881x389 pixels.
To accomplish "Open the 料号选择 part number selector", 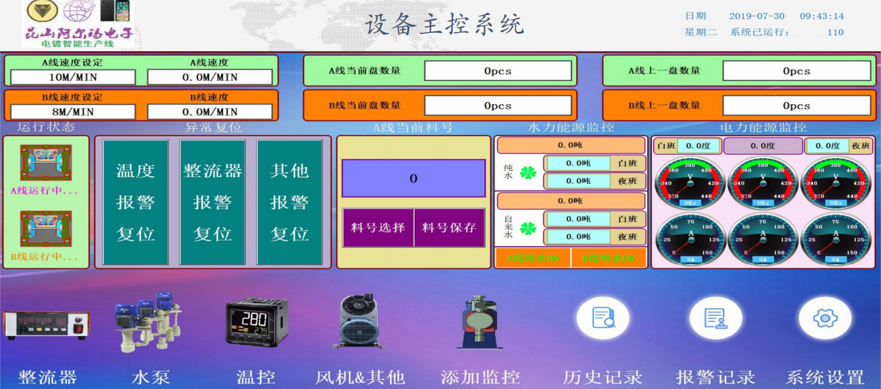I will 378,228.
